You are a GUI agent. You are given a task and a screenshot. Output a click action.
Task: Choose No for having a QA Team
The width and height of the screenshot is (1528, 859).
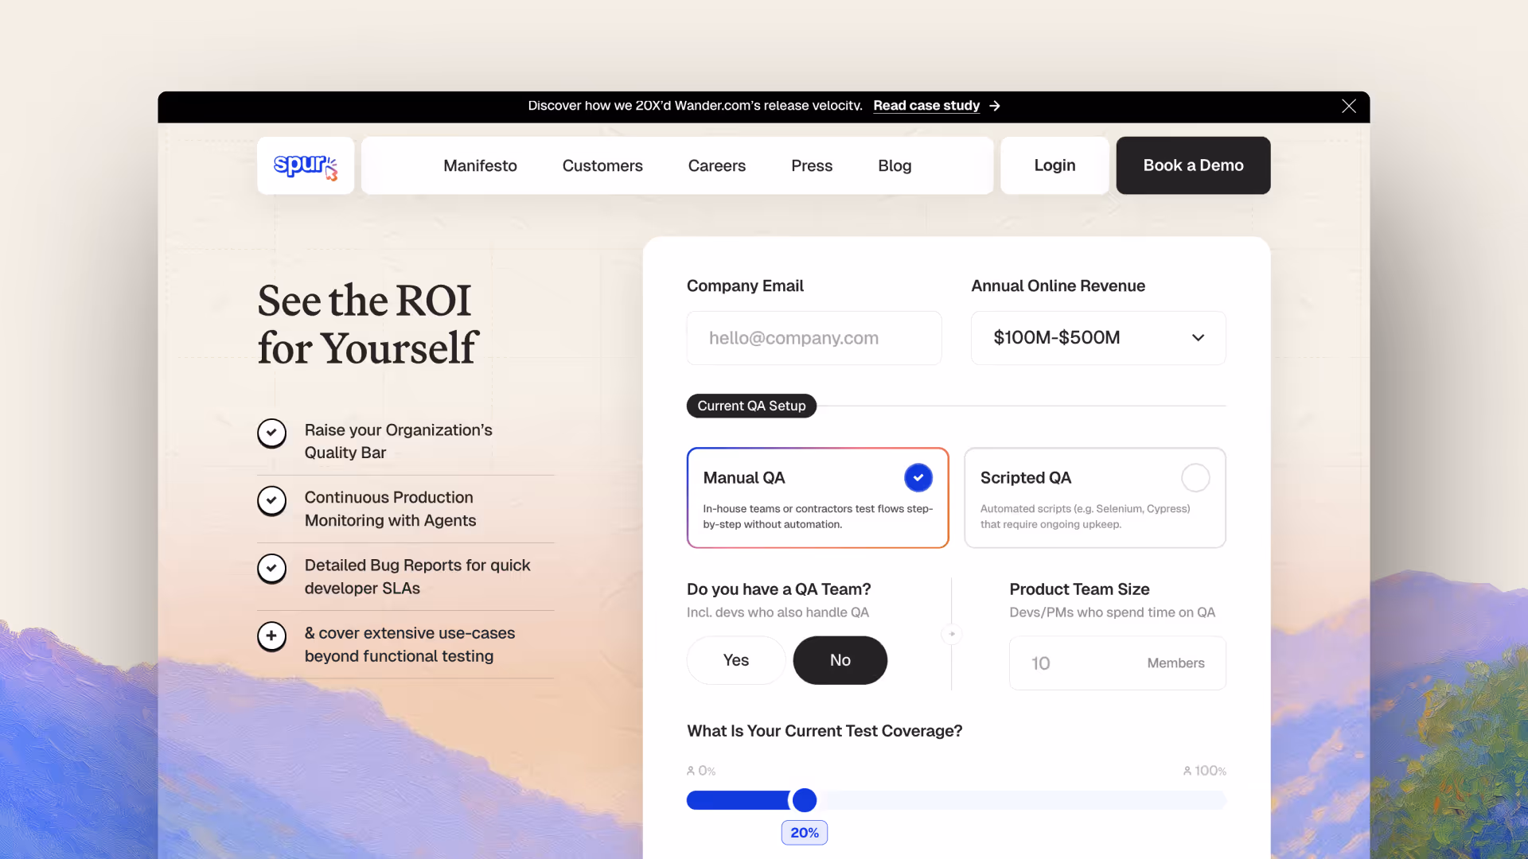(x=840, y=660)
